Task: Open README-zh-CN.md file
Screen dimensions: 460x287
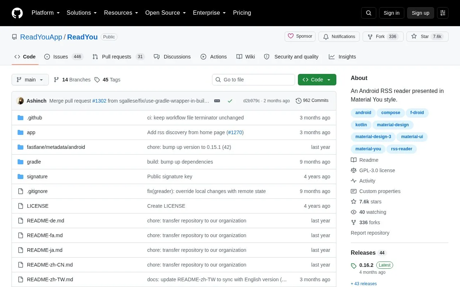Action: pyautogui.click(x=50, y=265)
